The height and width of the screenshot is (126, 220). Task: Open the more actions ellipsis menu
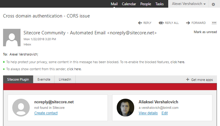pos(214,23)
